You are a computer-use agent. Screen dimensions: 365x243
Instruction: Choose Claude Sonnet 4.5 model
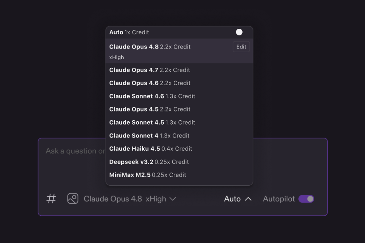coord(179,122)
